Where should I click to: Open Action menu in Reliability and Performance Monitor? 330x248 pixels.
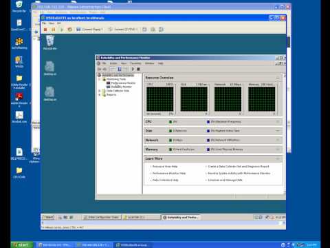tap(113, 63)
